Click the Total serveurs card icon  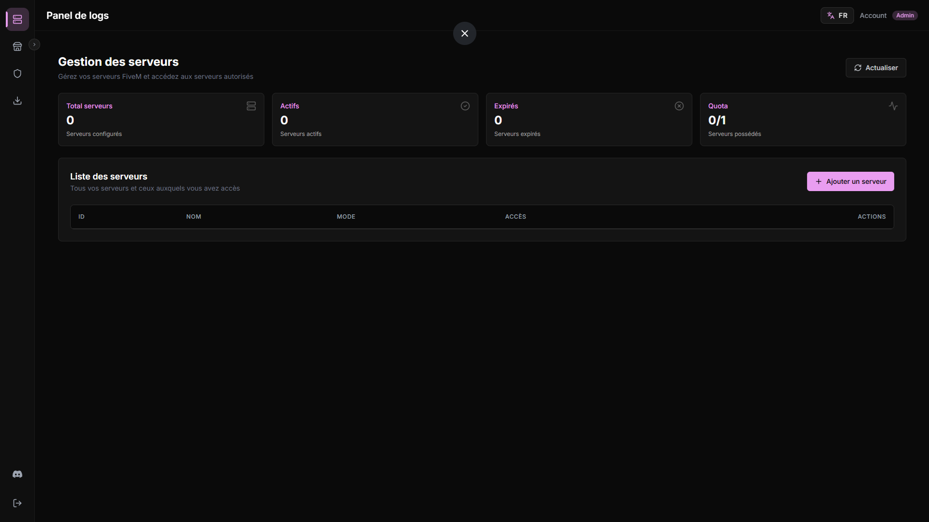[x=251, y=106]
